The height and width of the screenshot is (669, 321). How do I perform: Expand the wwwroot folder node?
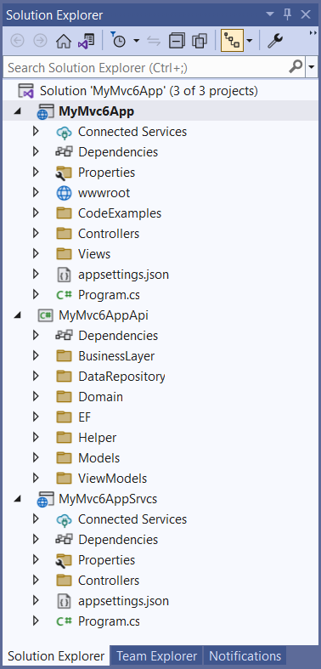[x=36, y=192]
